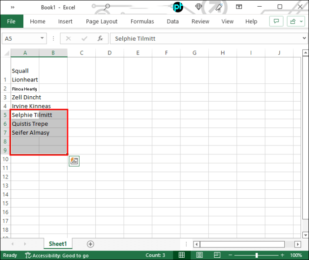Open the Help tab
Screen dimensions: 309x260
coord(251,21)
